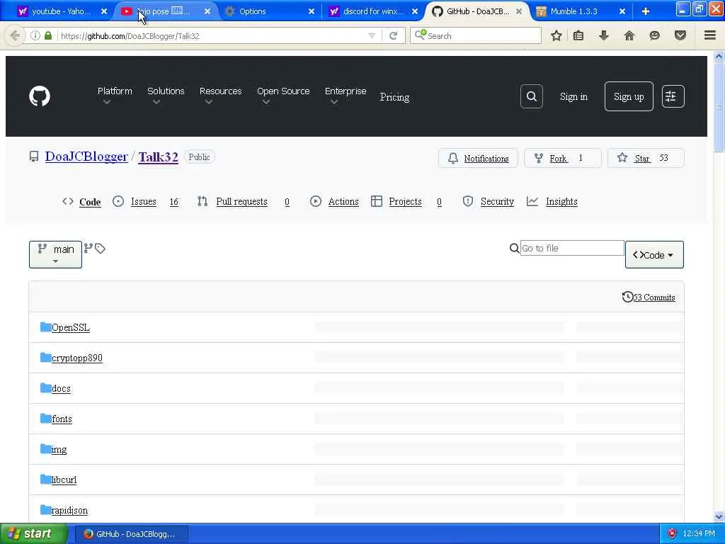725x544 pixels.
Task: View the 53 Commits link
Action: 653,297
